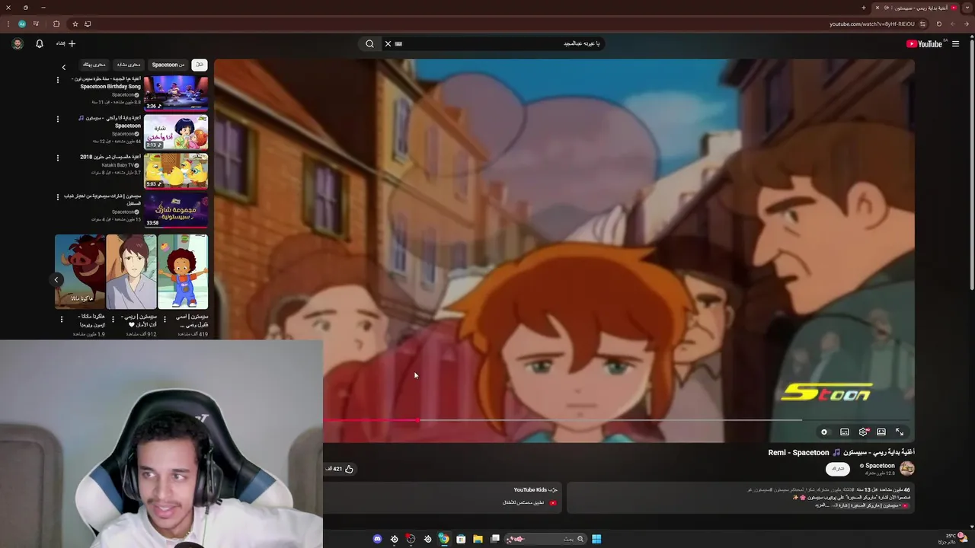Open the Create plus button
The image size is (975, 548).
click(67, 43)
